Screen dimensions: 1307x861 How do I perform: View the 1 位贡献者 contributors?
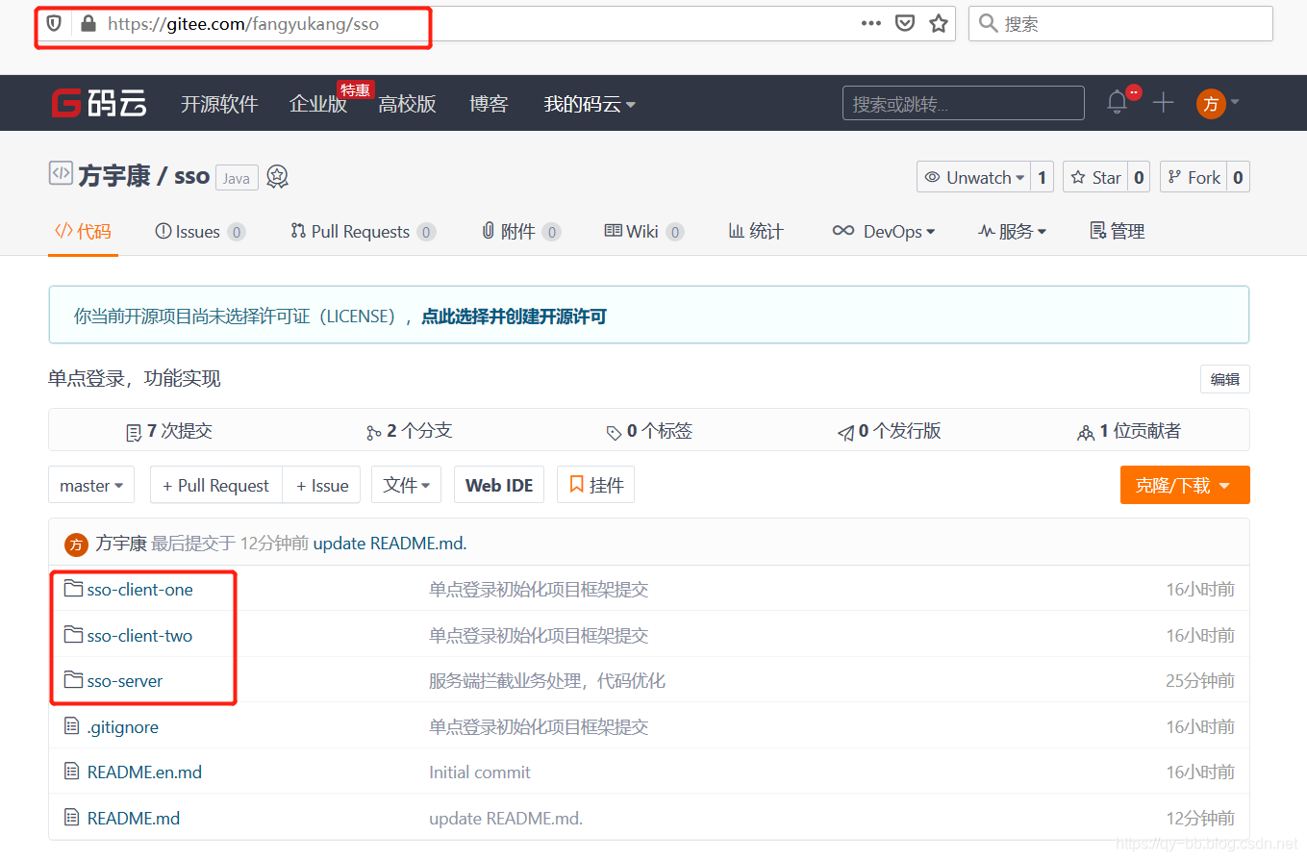(1129, 431)
